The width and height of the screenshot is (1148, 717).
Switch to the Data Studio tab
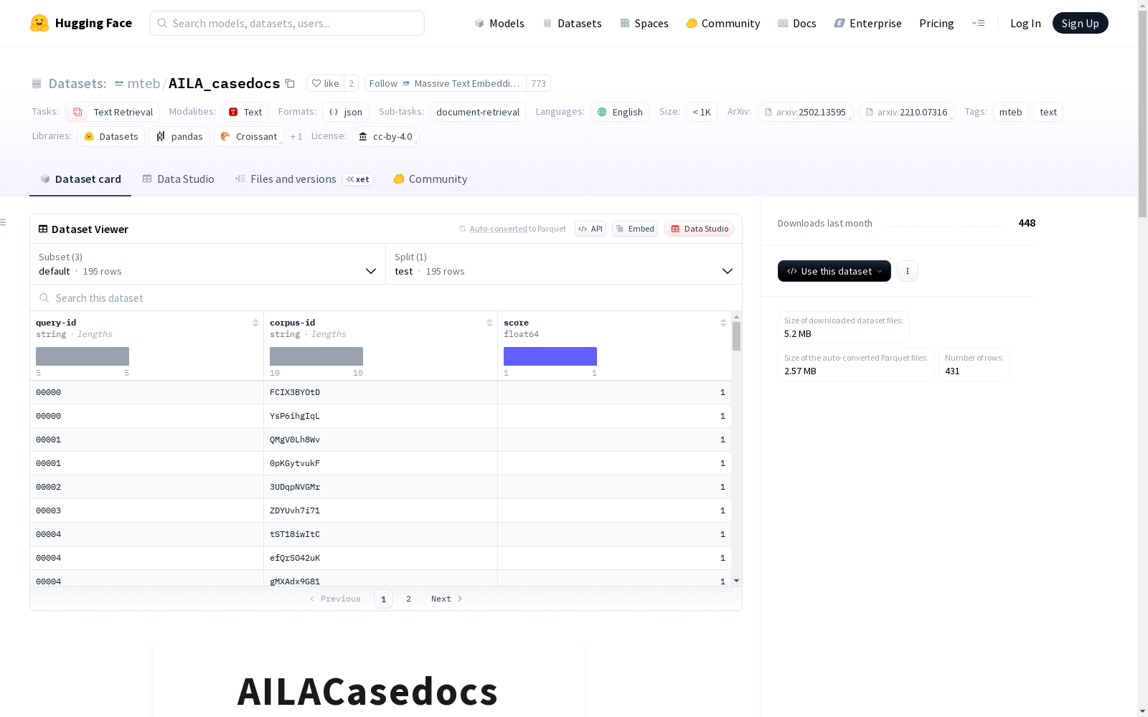point(179,179)
